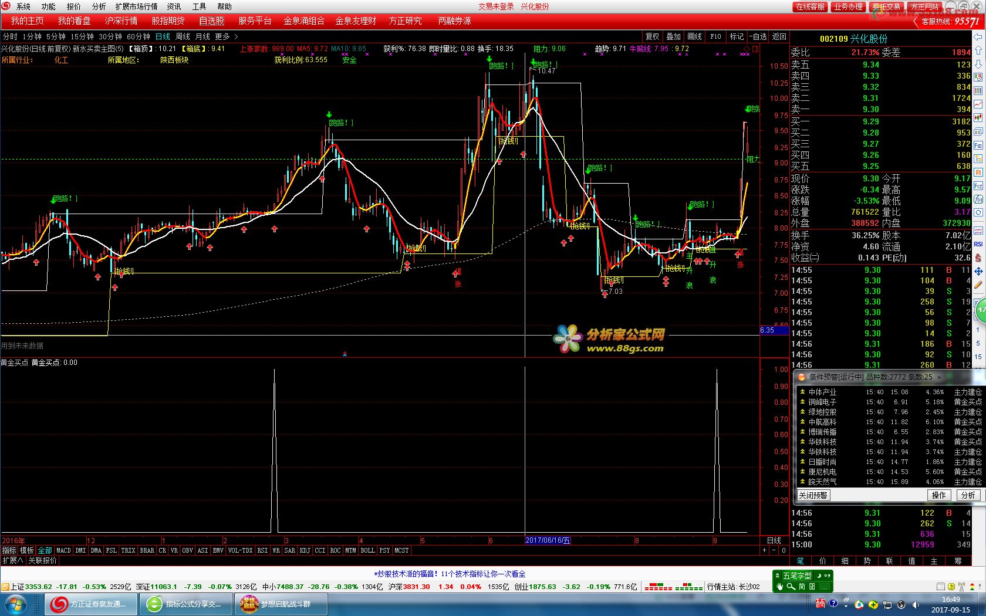The height and width of the screenshot is (616, 986).
Task: Zoom in chart with plus button
Action: click(x=764, y=550)
